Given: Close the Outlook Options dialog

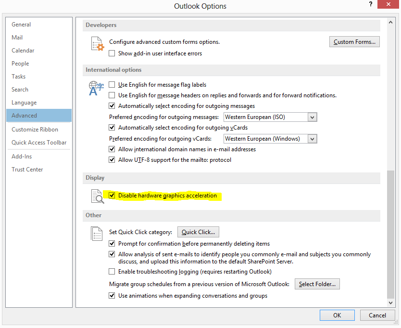Looking at the screenshot, I should [x=388, y=4].
